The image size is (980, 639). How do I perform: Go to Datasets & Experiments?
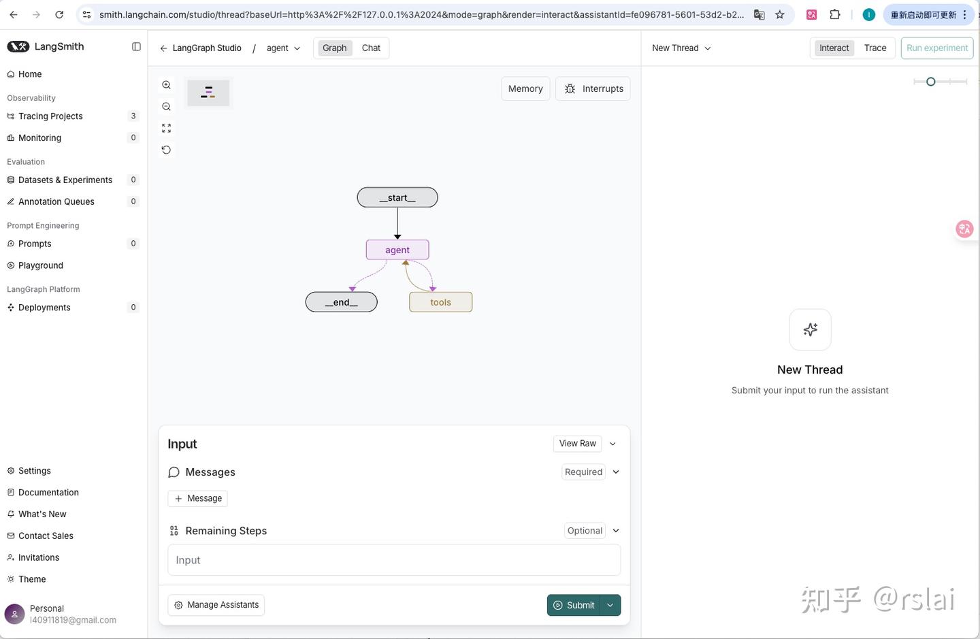pos(65,180)
